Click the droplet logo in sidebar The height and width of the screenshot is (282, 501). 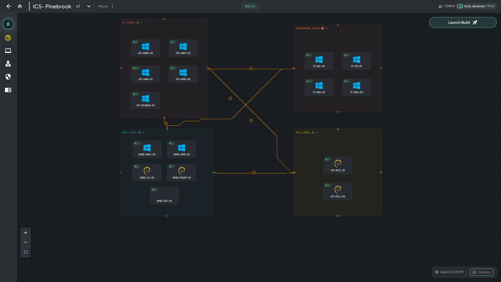(x=8, y=24)
